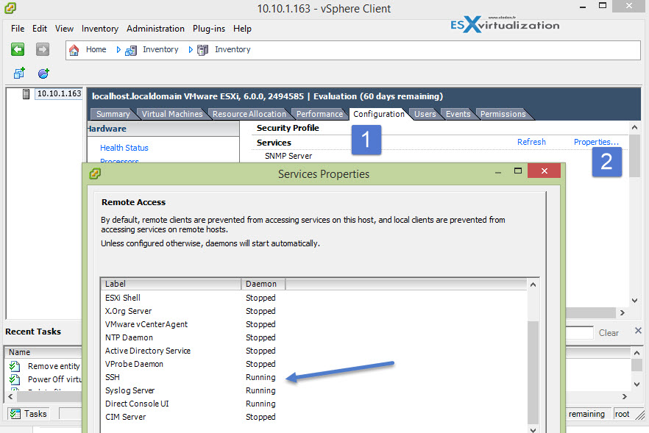This screenshot has height=433, width=649.
Task: Switch to the Events tab
Action: (x=458, y=113)
